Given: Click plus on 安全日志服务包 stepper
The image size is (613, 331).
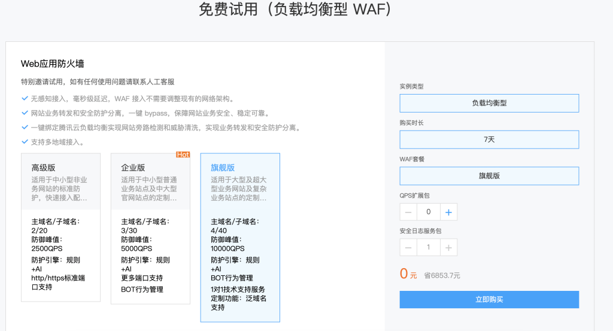Looking at the screenshot, I should [x=449, y=248].
